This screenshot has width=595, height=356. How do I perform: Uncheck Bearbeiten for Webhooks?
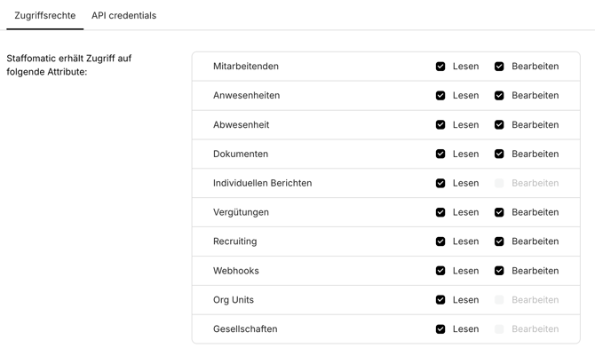coord(499,271)
